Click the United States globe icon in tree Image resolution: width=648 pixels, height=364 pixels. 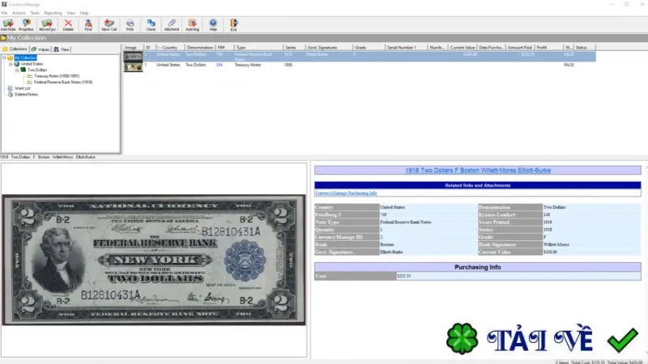17,64
